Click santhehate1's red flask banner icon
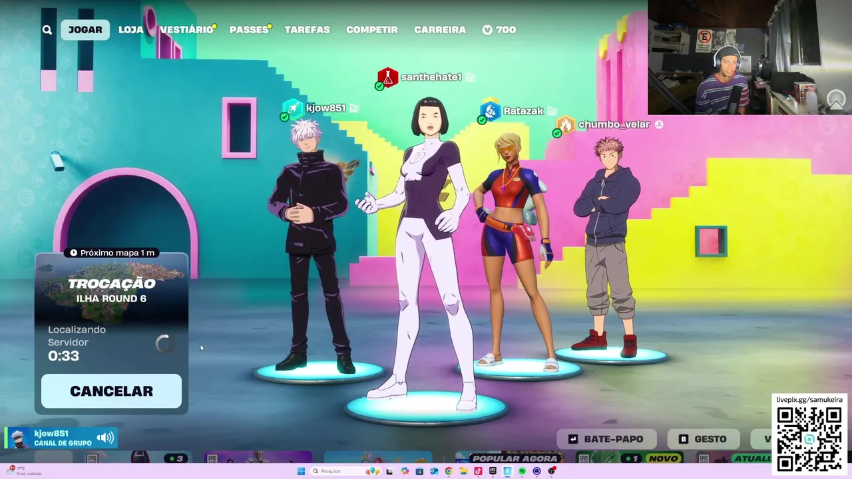The image size is (852, 479). pyautogui.click(x=387, y=77)
